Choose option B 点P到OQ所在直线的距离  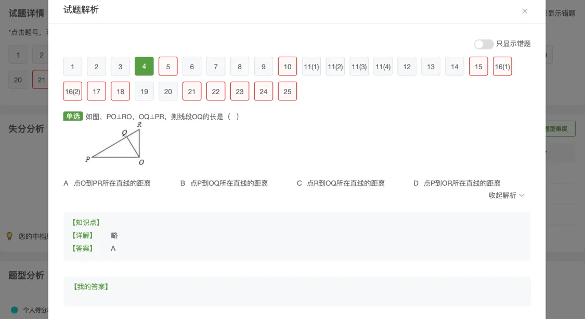click(224, 183)
